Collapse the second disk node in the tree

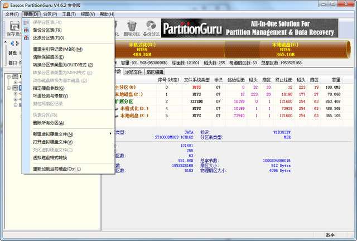pyautogui.click(x=9, y=88)
